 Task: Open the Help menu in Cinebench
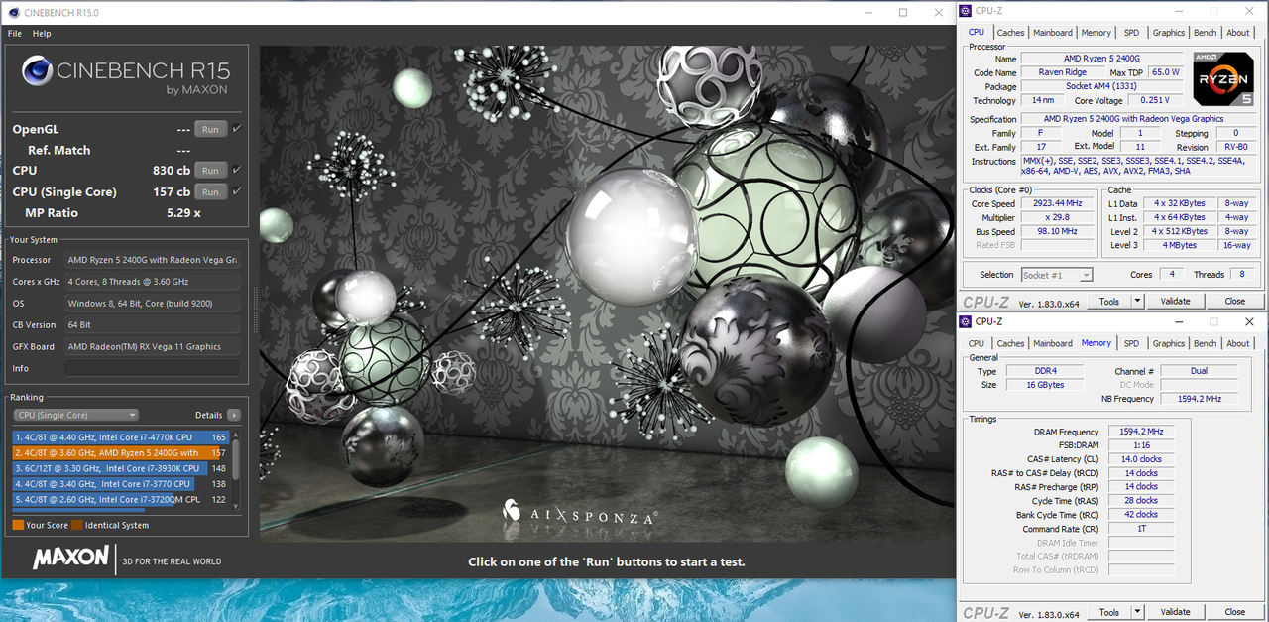42,34
